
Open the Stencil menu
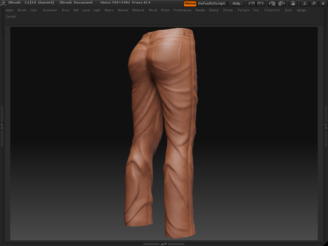(x=214, y=10)
